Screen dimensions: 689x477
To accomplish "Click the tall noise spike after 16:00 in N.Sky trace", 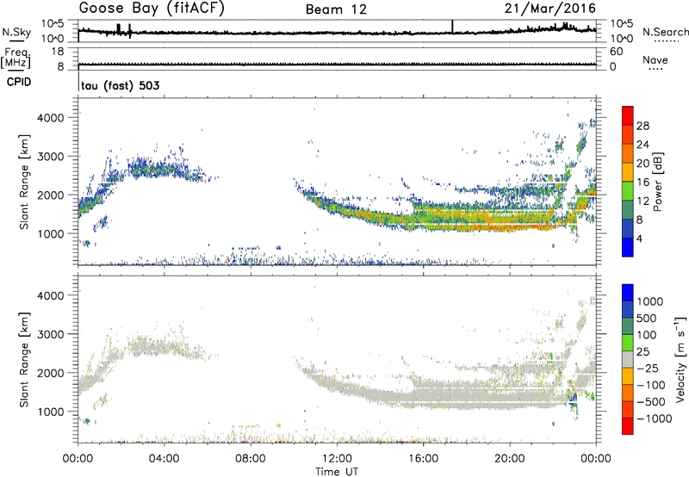I will point(452,27).
